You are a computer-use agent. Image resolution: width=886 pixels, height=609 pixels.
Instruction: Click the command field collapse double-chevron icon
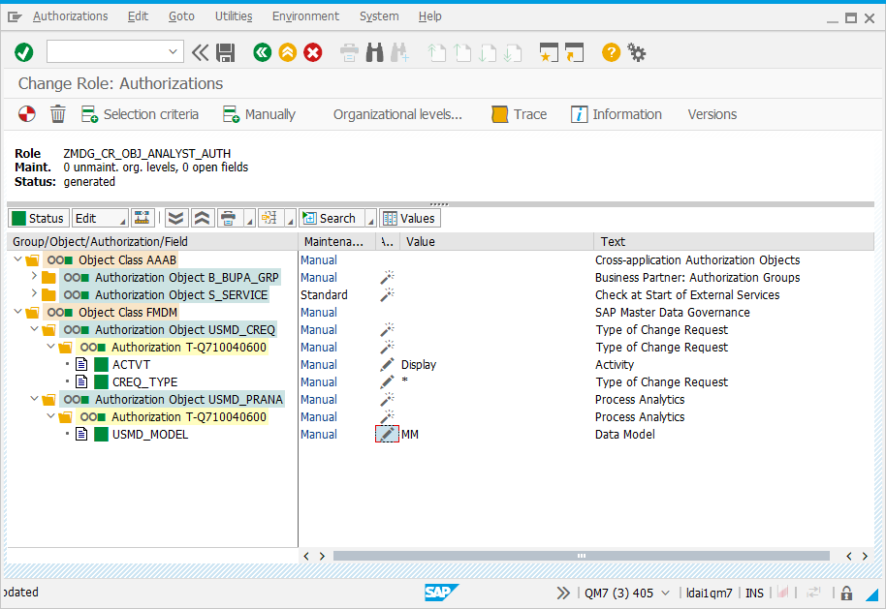pos(200,52)
